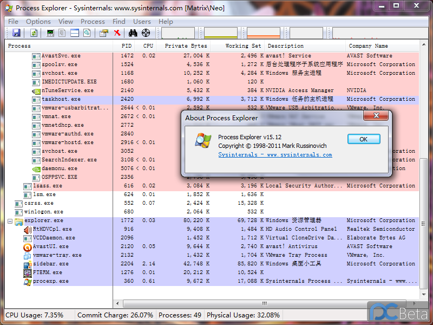Click the procexp.exe icon
The height and width of the screenshot is (325, 433).
[x=28, y=282]
